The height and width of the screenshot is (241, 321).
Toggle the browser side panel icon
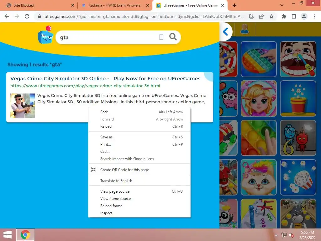point(294,16)
